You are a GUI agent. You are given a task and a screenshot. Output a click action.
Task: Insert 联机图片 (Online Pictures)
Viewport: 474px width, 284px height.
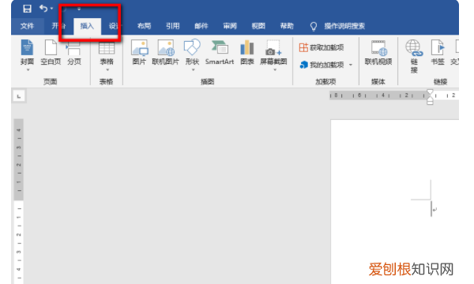point(166,52)
